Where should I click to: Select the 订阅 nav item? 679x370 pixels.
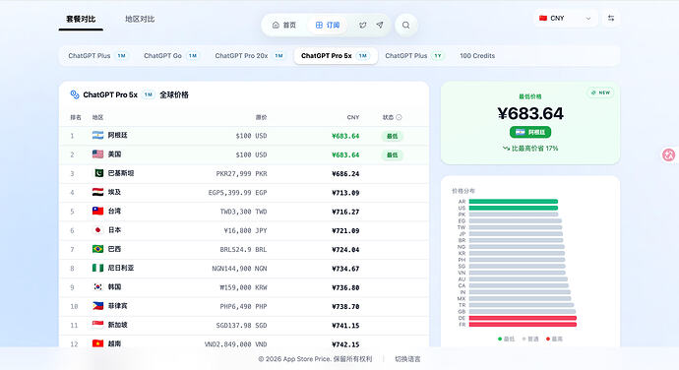pos(328,26)
